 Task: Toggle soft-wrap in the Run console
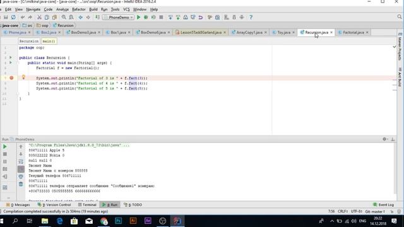click(21, 161)
